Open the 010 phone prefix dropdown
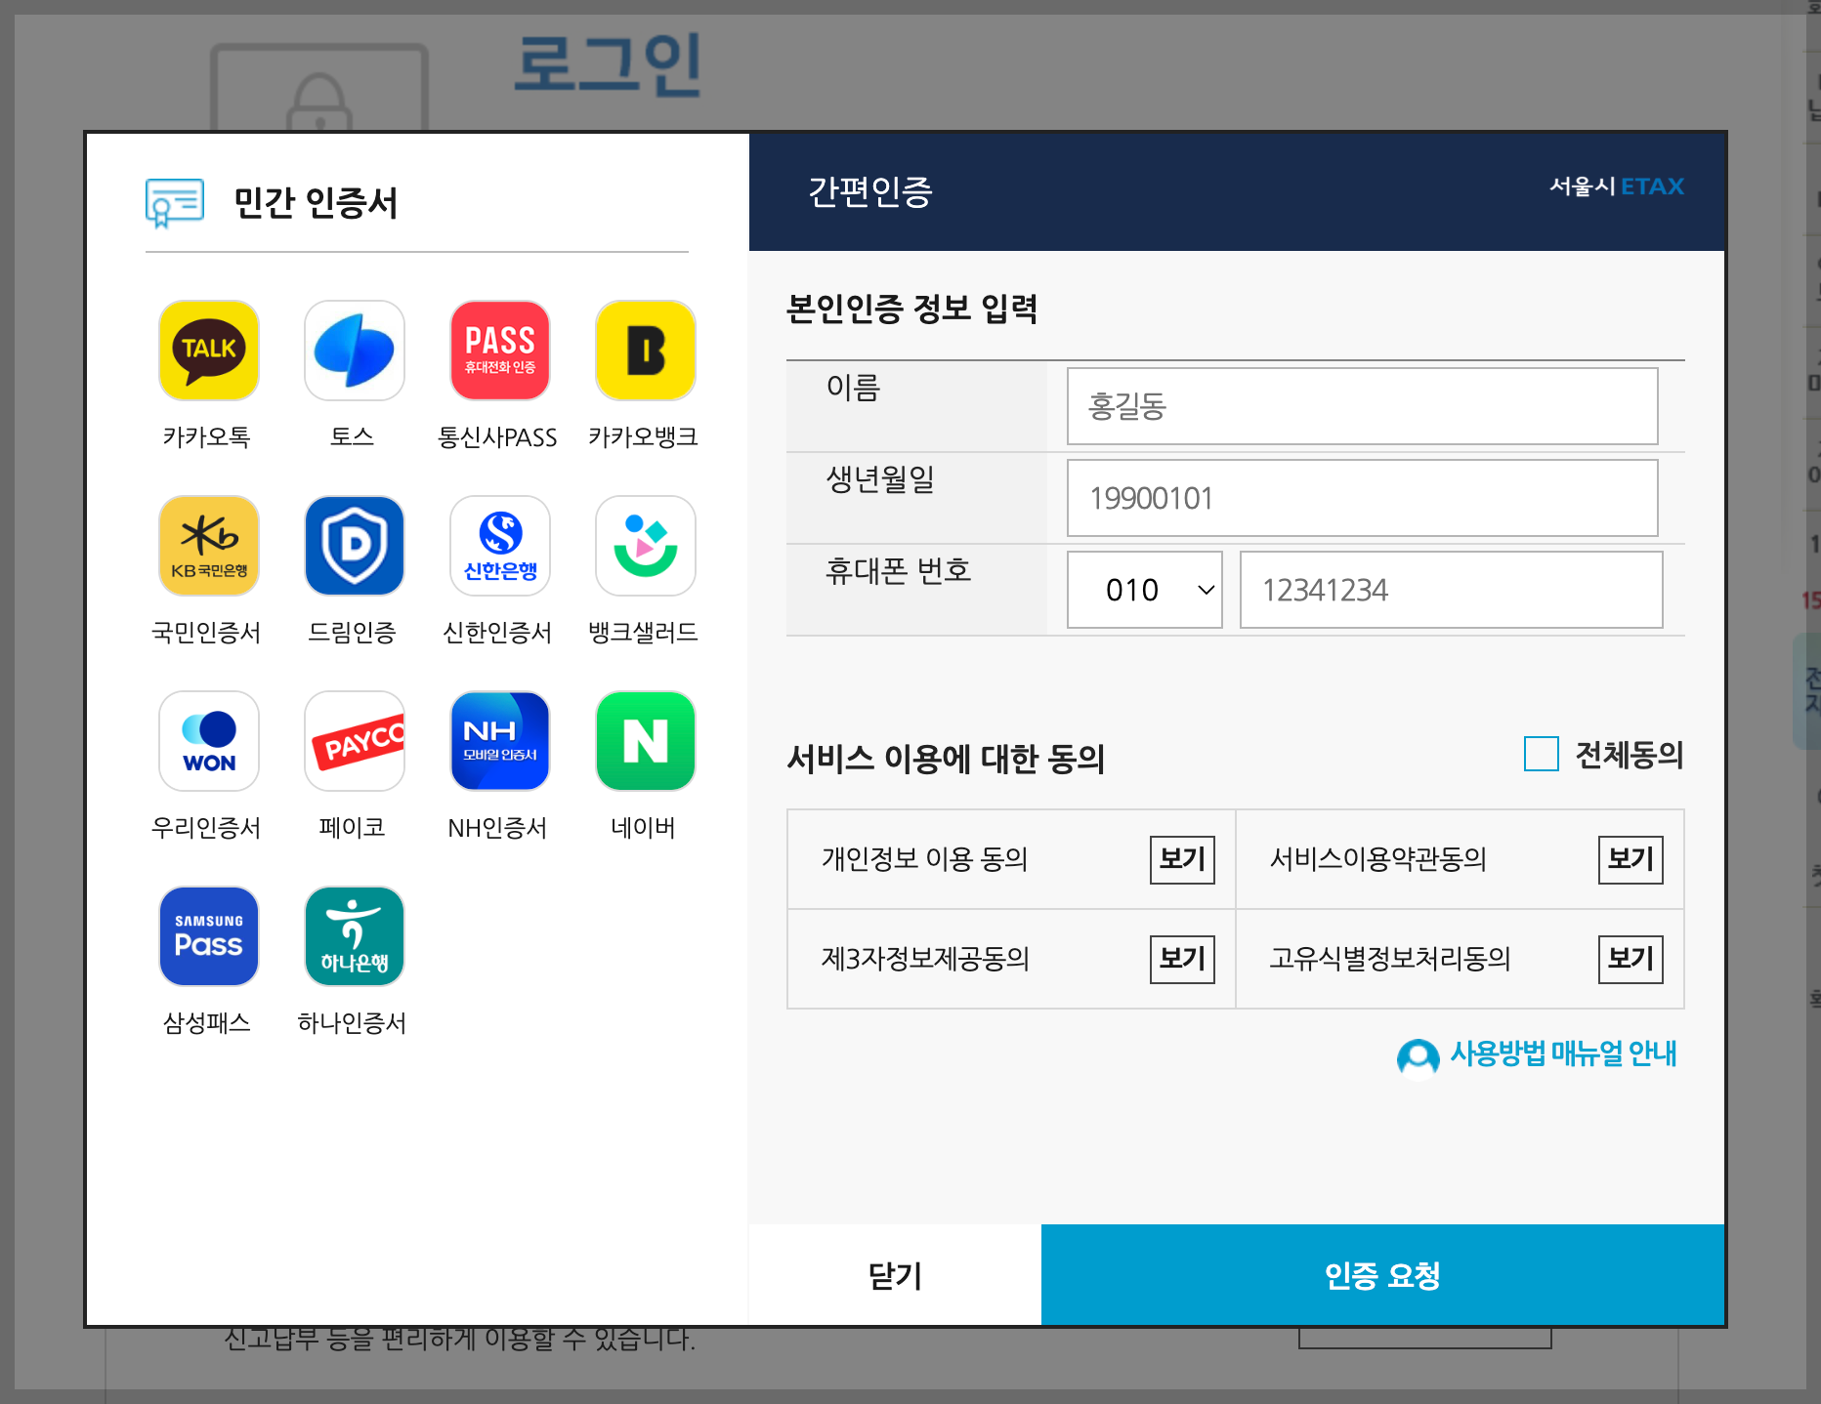The width and height of the screenshot is (1821, 1404). pyautogui.click(x=1144, y=590)
